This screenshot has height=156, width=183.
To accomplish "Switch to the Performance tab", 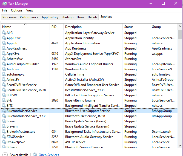I will [29, 17].
